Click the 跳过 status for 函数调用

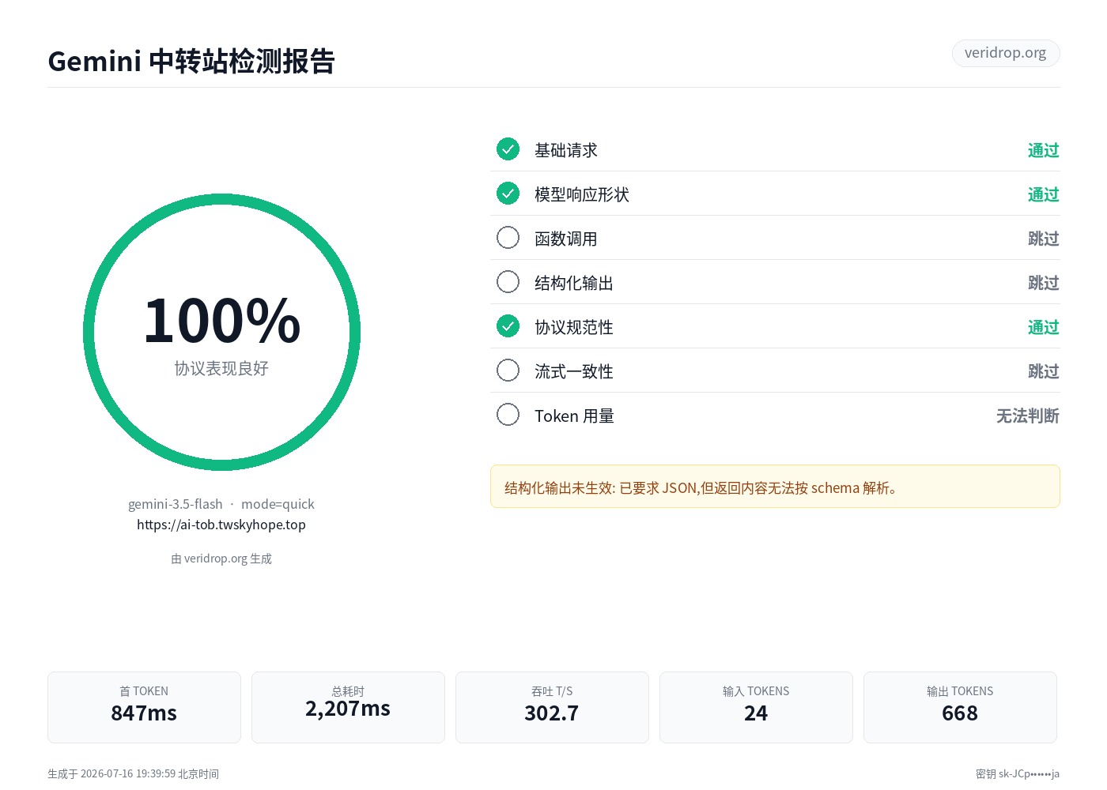(x=1043, y=239)
